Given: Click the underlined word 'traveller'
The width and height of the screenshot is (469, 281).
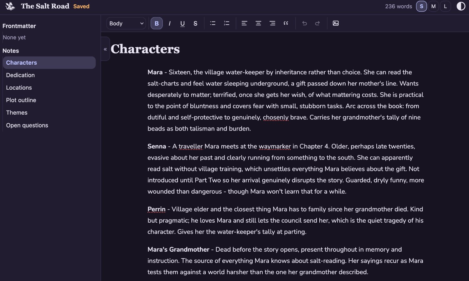Looking at the screenshot, I should pos(191,146).
